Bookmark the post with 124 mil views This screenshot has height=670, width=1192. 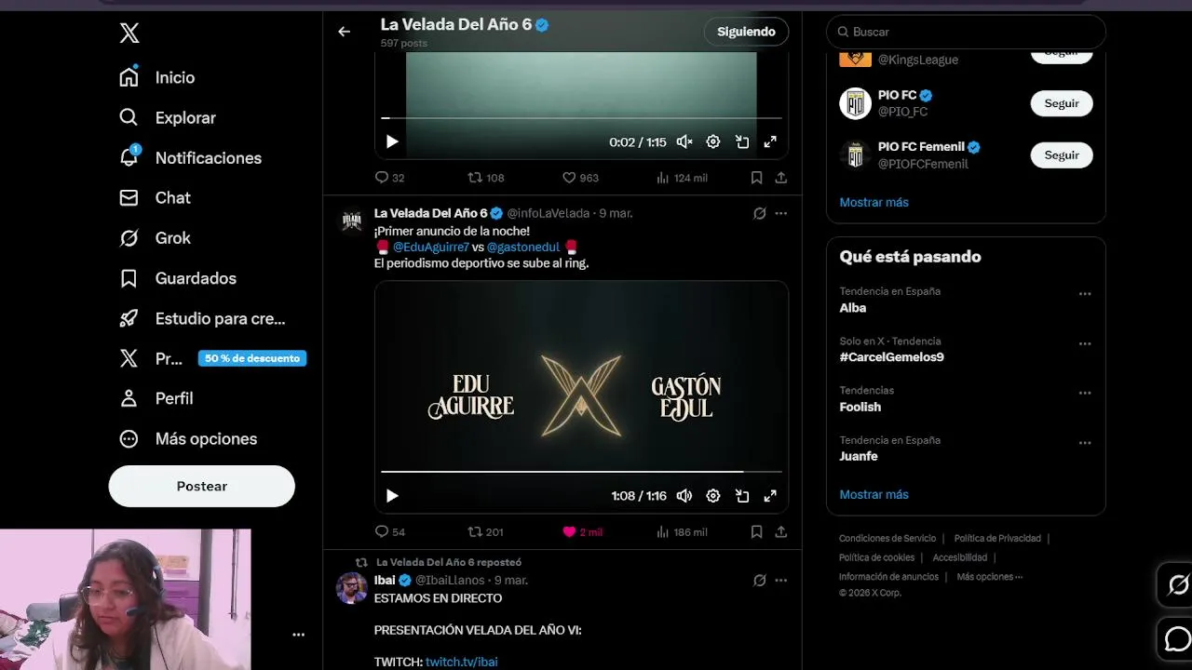coord(756,177)
